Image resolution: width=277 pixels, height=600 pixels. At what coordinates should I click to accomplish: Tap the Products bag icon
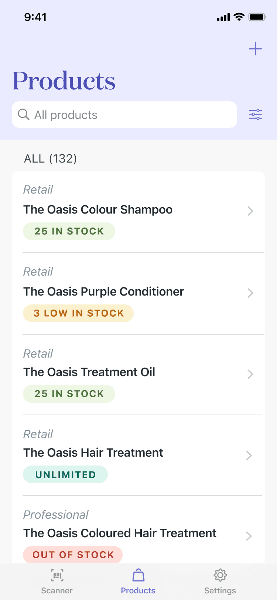[138, 575]
